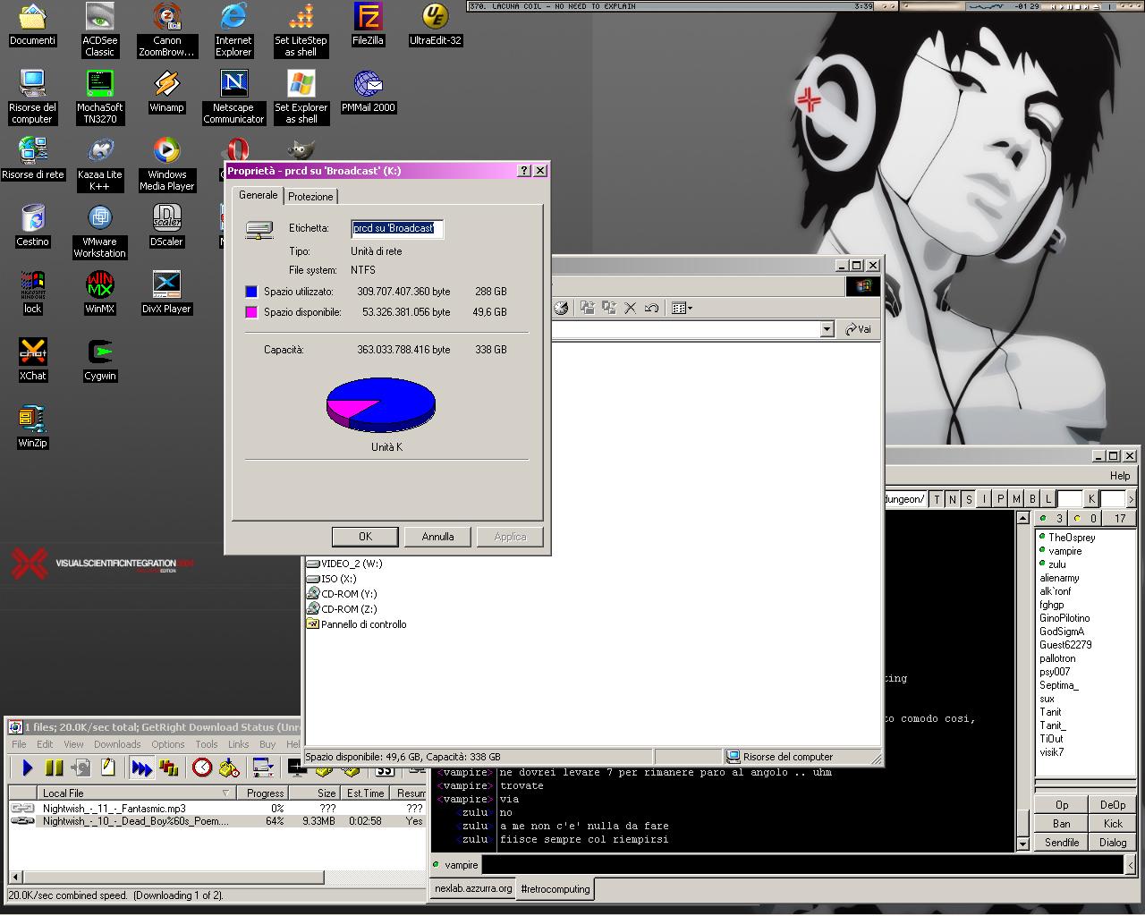This screenshot has width=1145, height=916.
Task: Select the WinMX desktop icon
Action: [x=99, y=293]
